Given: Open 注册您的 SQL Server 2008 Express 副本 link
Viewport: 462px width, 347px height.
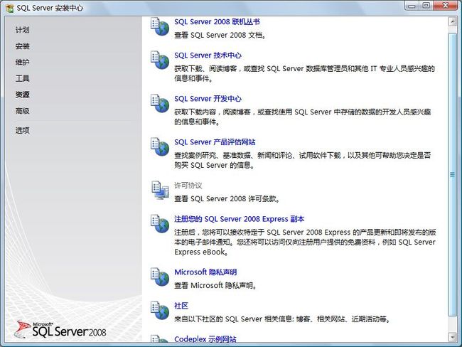Looking at the screenshot, I should (239, 219).
